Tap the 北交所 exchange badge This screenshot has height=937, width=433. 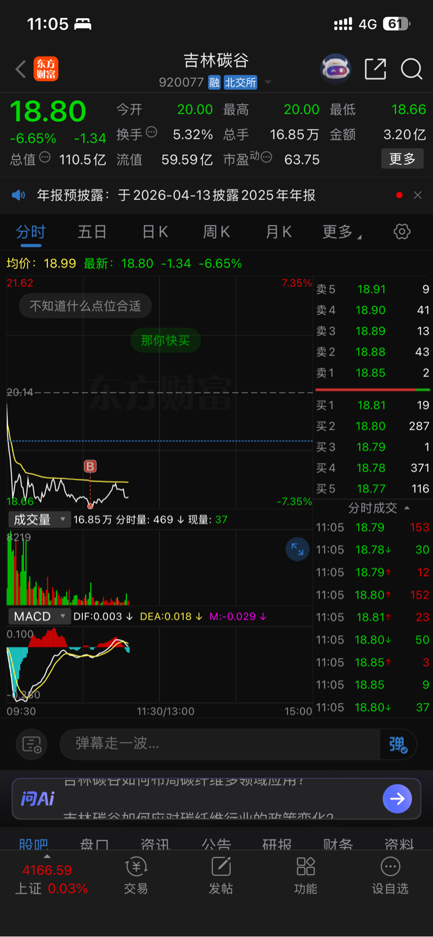click(240, 83)
